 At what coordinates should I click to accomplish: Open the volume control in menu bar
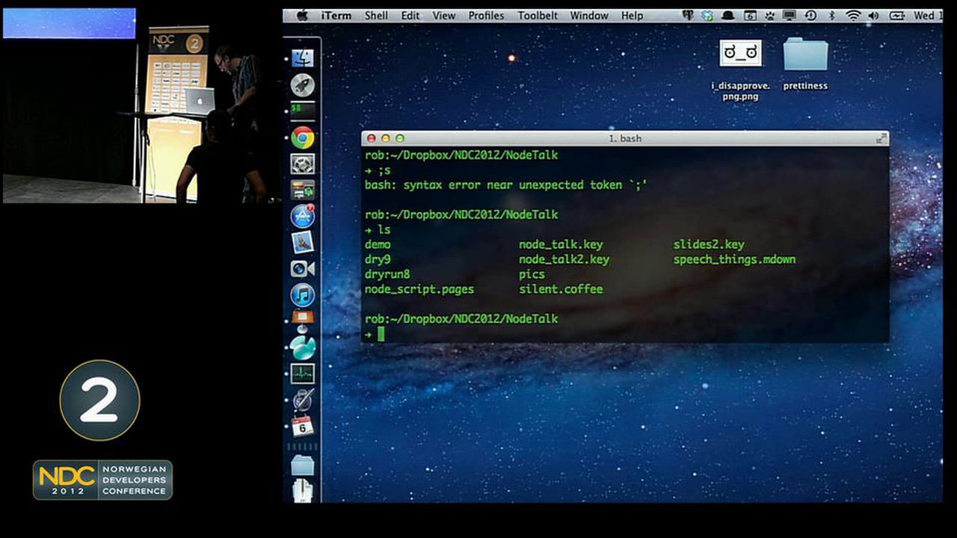pos(874,16)
